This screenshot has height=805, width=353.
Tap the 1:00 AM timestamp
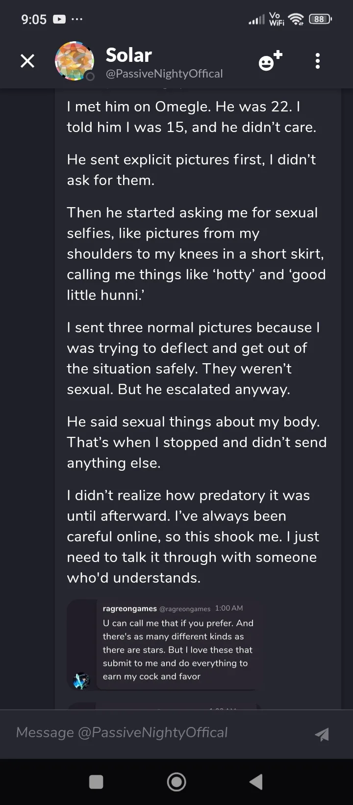(229, 608)
